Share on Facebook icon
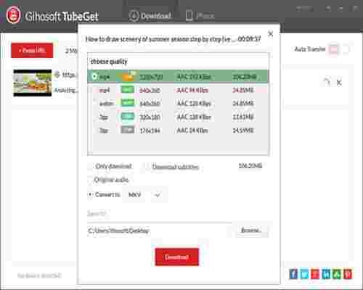The height and width of the screenshot is (290, 363). (293, 274)
